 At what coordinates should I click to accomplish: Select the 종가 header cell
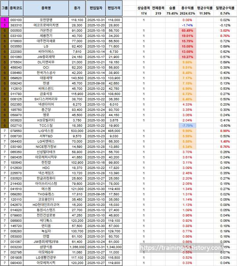(x=77, y=8)
